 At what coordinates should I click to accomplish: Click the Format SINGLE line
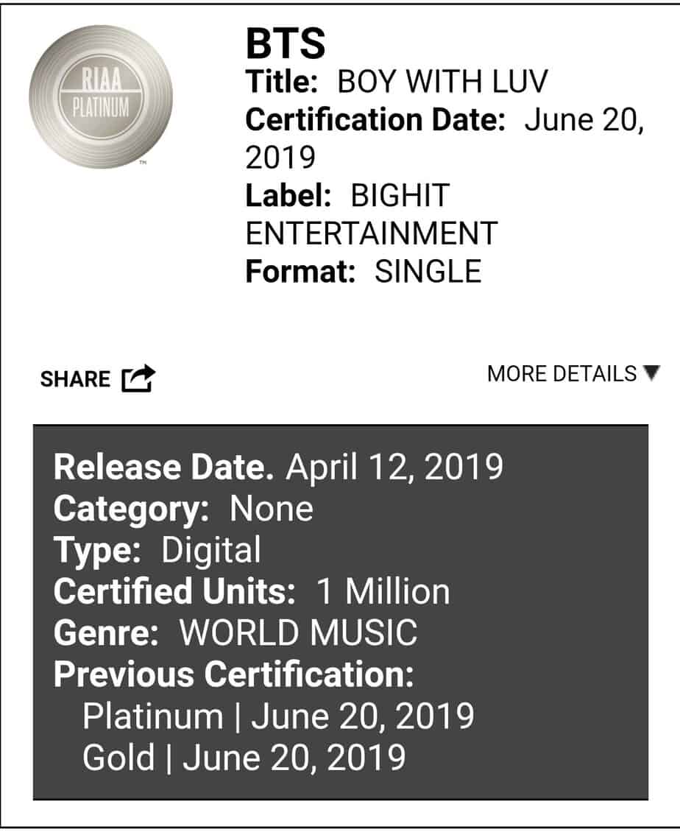coord(363,272)
